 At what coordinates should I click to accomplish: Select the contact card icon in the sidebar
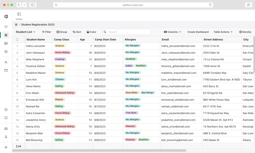(6, 43)
